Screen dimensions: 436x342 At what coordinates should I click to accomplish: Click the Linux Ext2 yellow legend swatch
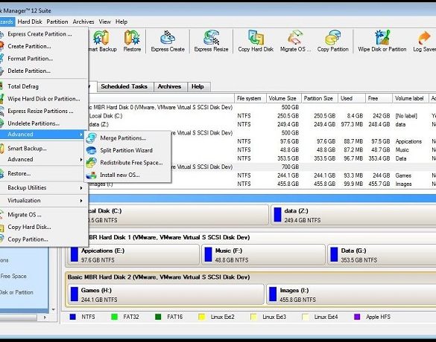(201, 317)
